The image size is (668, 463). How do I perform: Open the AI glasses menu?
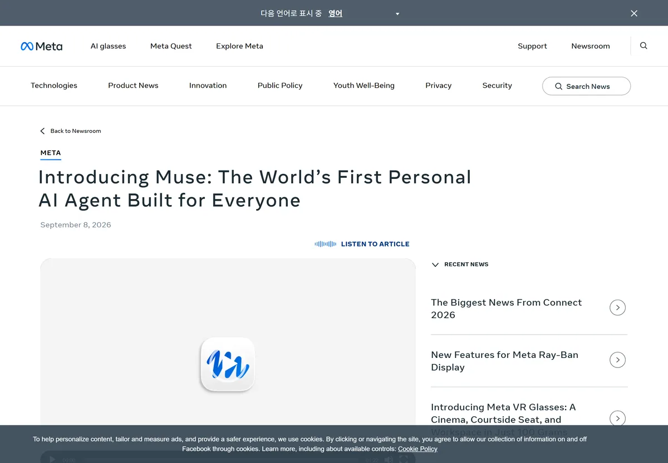[x=109, y=46]
